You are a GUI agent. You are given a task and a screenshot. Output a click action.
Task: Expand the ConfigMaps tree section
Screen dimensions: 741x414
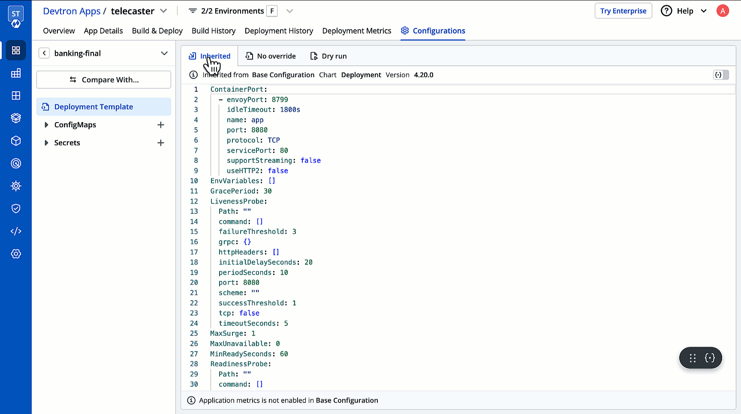(46, 125)
